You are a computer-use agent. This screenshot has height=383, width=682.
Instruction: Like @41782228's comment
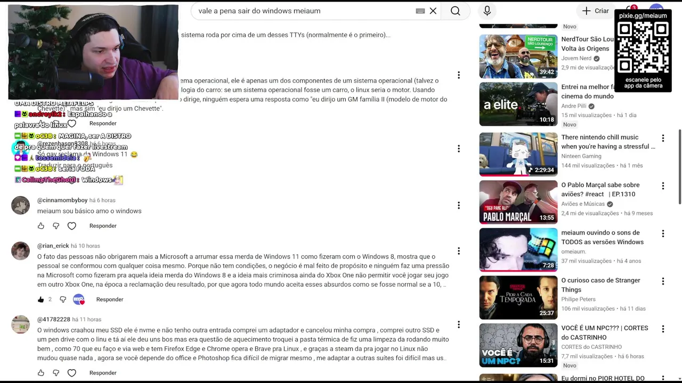pyautogui.click(x=41, y=373)
